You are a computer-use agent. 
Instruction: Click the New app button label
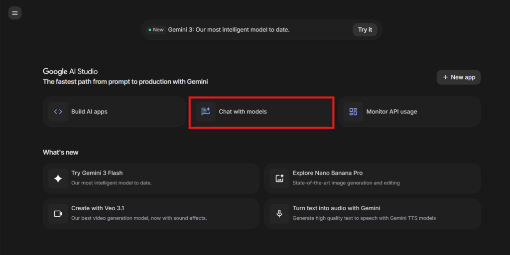click(463, 78)
